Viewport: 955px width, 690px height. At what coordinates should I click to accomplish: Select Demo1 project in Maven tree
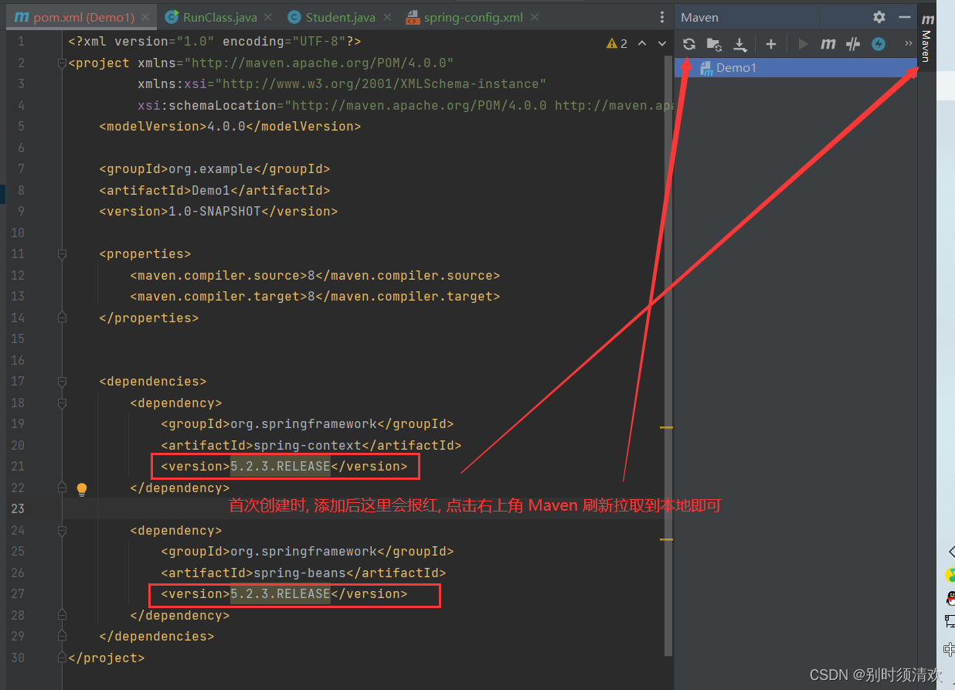796,67
